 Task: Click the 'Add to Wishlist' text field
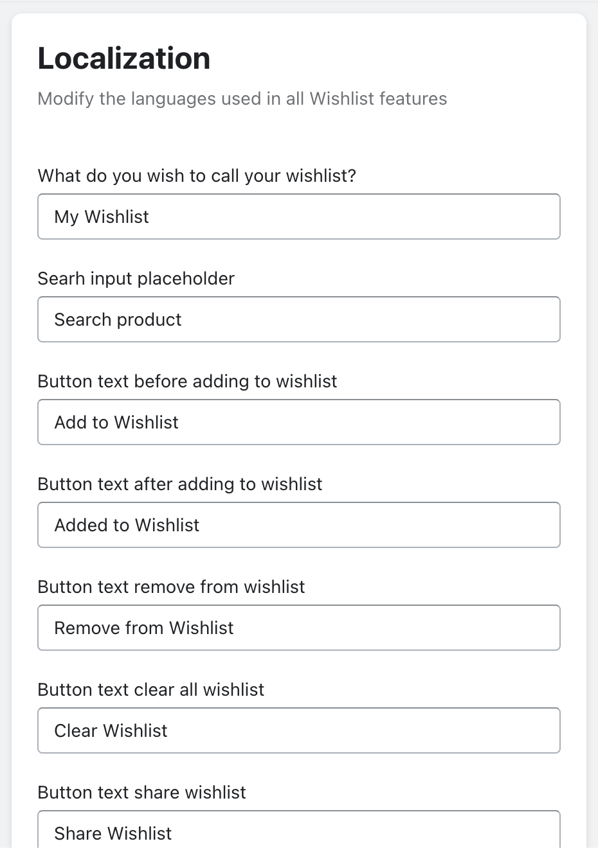click(298, 422)
